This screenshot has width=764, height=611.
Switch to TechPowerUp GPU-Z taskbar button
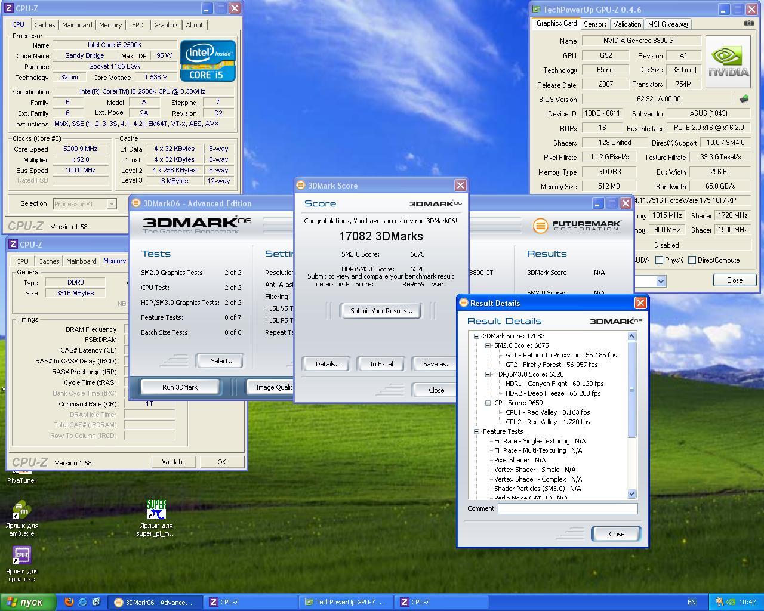(346, 602)
